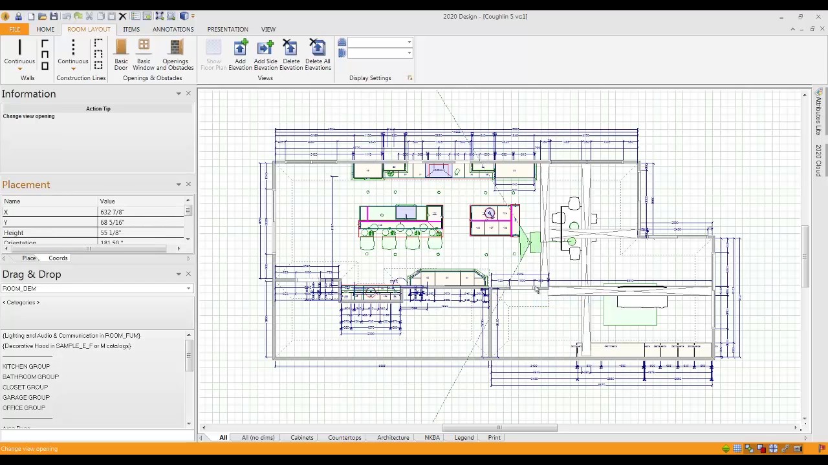Open the second Display Settings combo box
Viewport: 828px width, 465px height.
(x=380, y=53)
